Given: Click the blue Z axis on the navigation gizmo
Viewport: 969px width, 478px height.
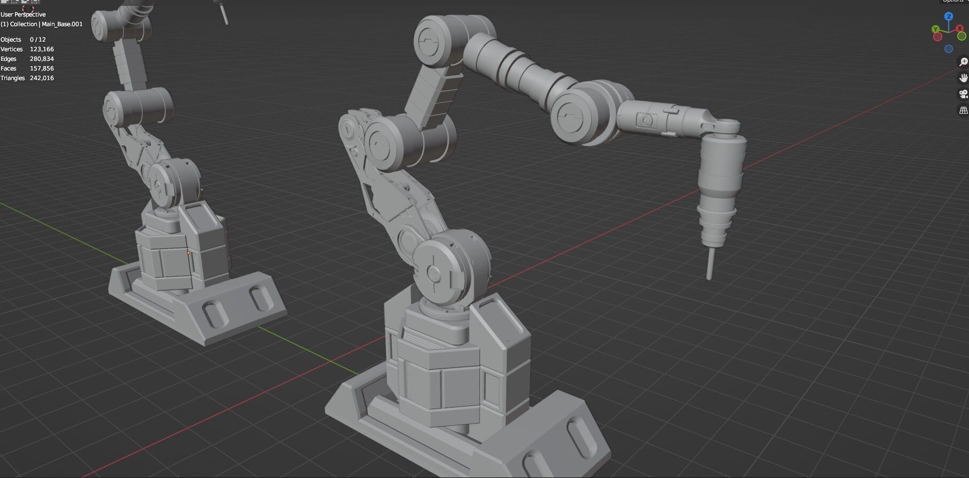Looking at the screenshot, I should [x=949, y=16].
